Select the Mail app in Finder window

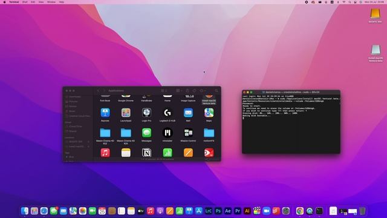click(188, 113)
